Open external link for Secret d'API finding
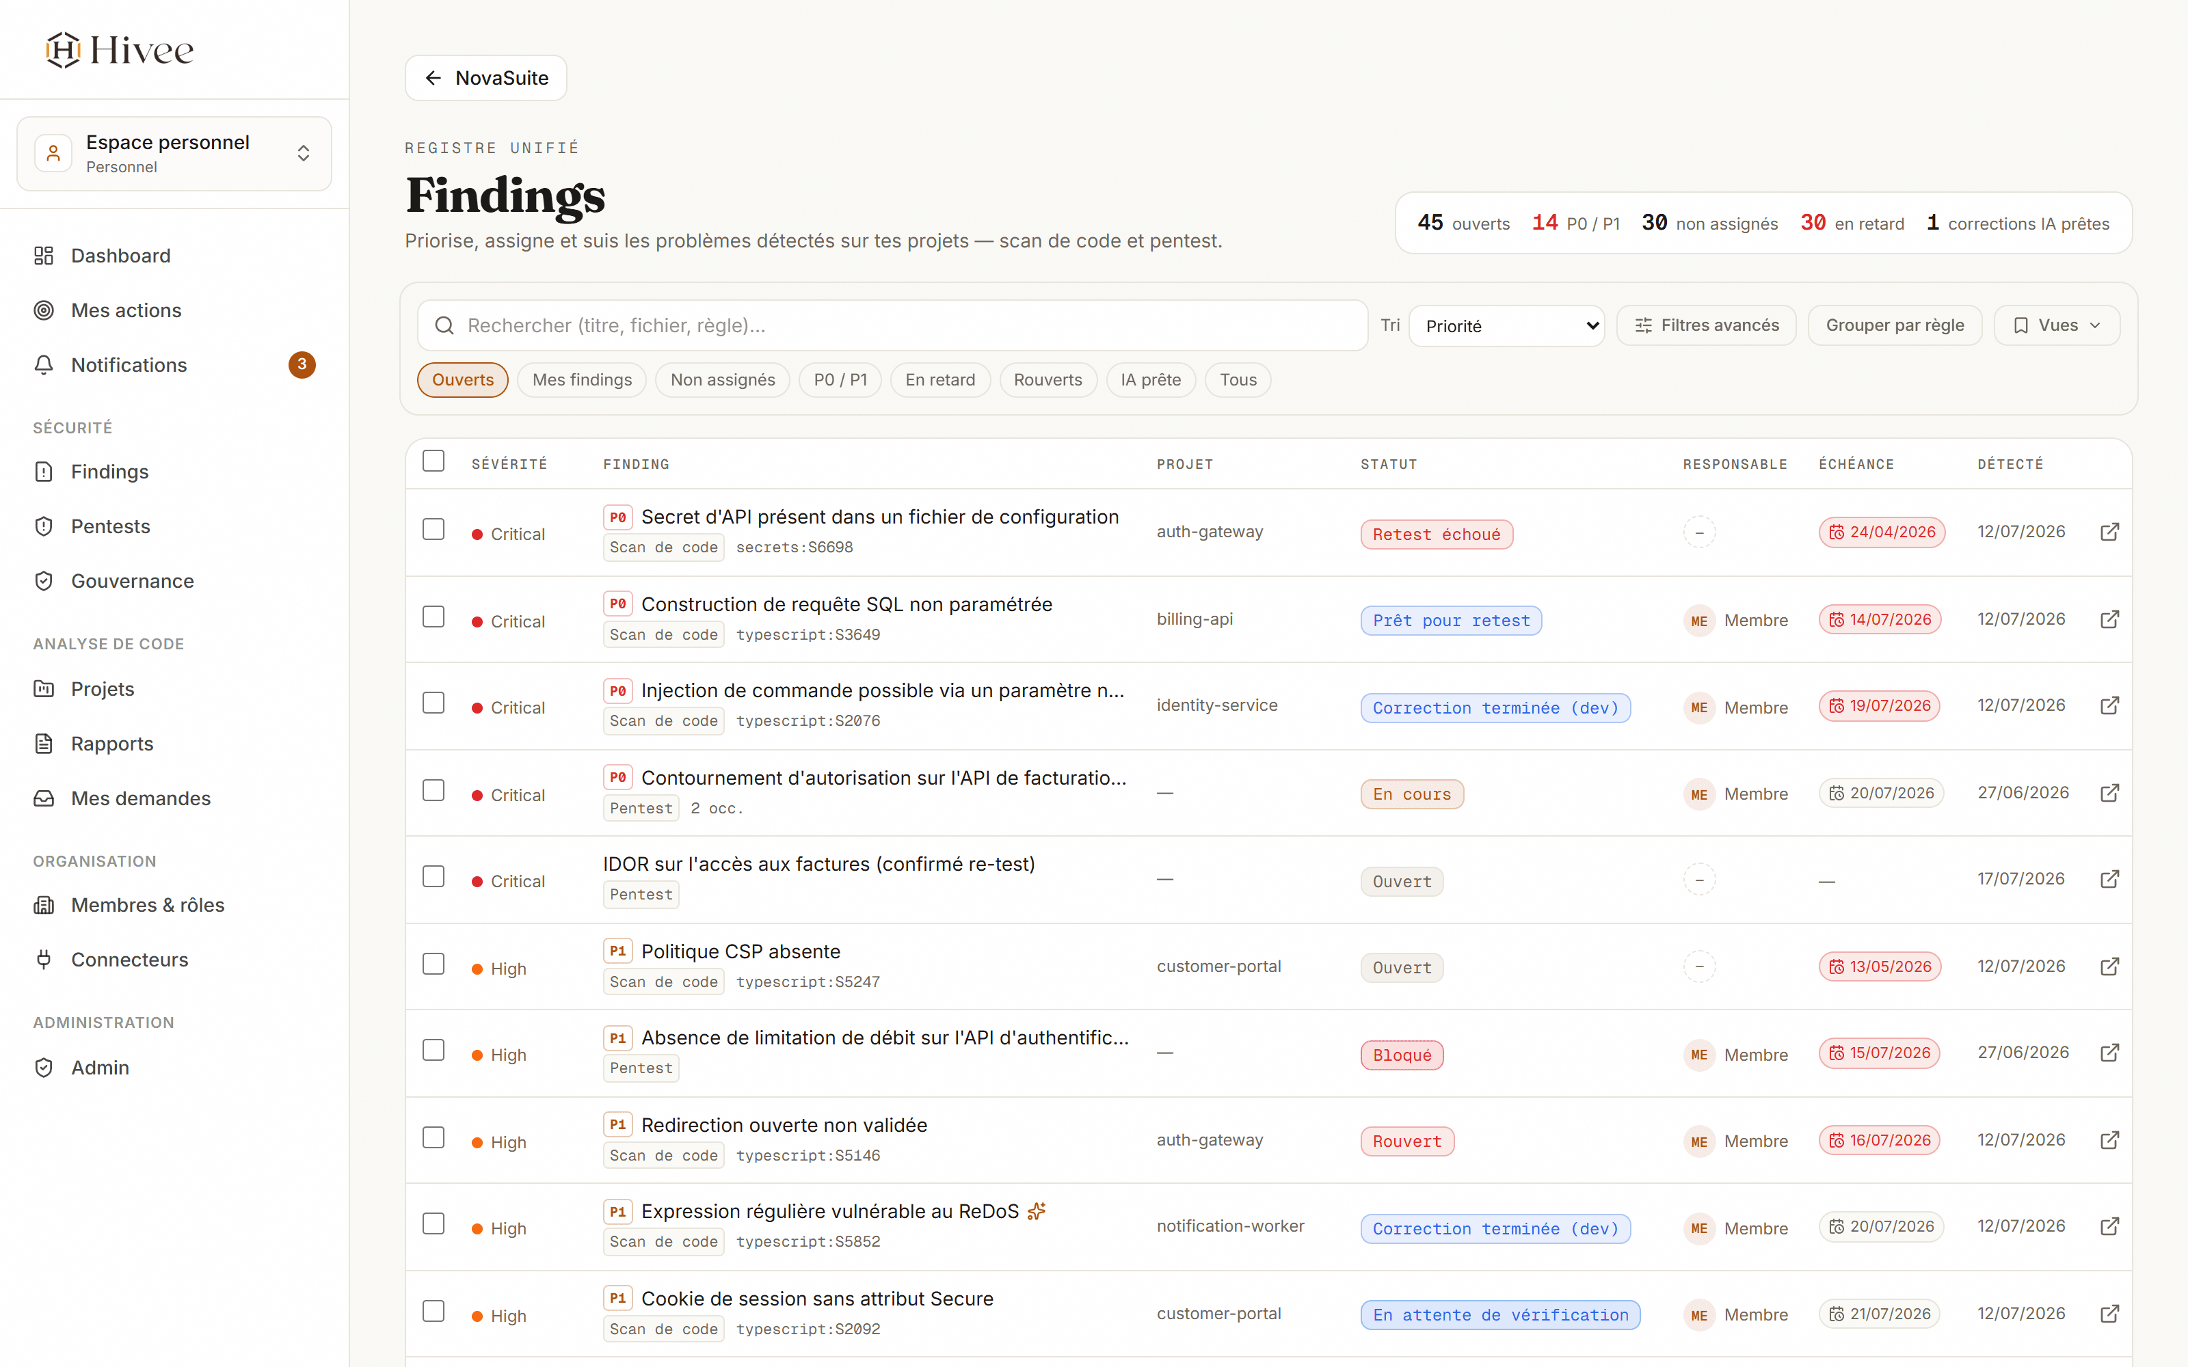The height and width of the screenshot is (1367, 2188). 2109,532
